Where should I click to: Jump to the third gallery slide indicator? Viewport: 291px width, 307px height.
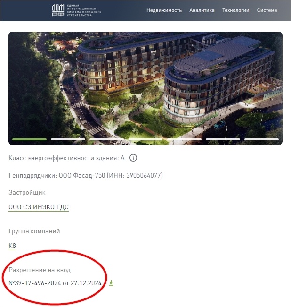pos(107,139)
